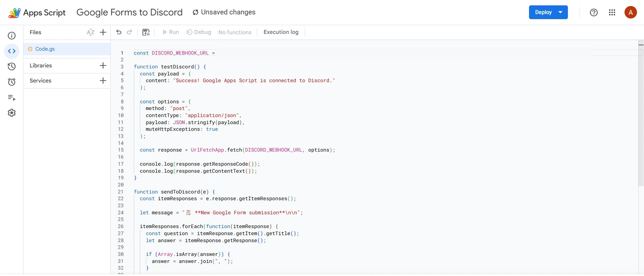The image size is (644, 276).
Task: Open the Overview info icon in sidebar
Action: [x=12, y=36]
